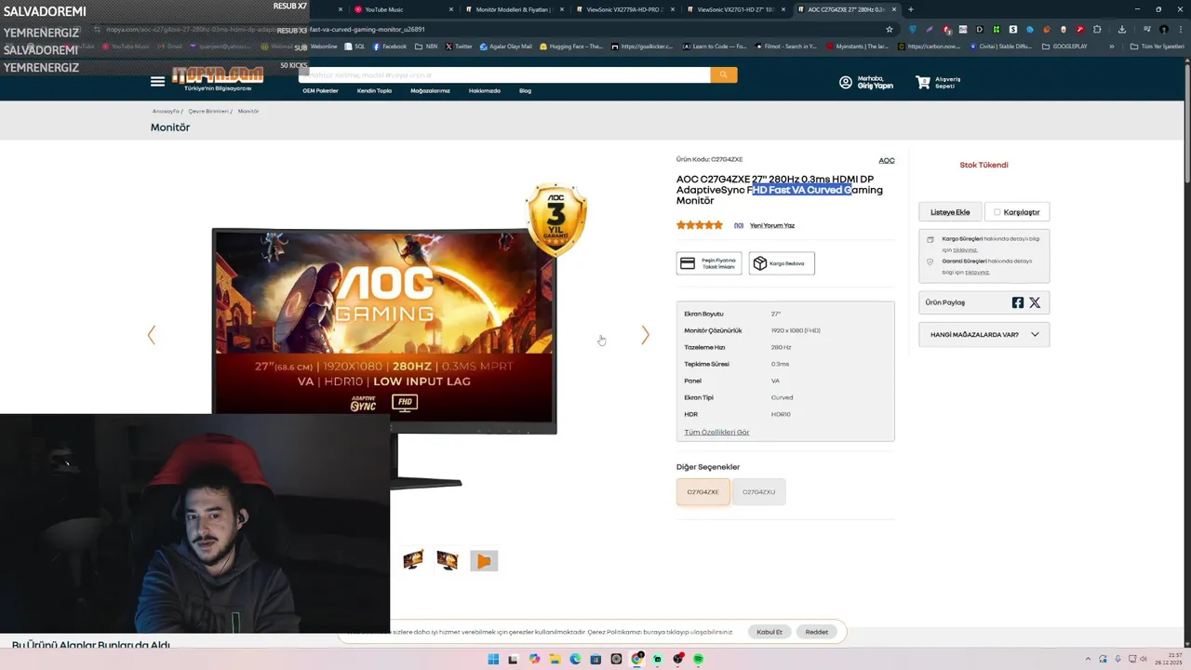Open Kendin Topla menu item
The width and height of the screenshot is (1191, 670).
pos(374,91)
